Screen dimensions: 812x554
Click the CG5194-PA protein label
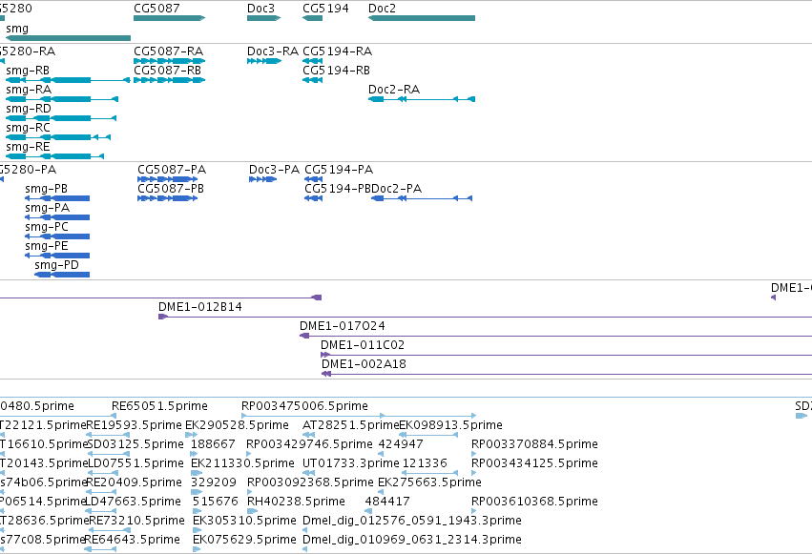click(339, 170)
